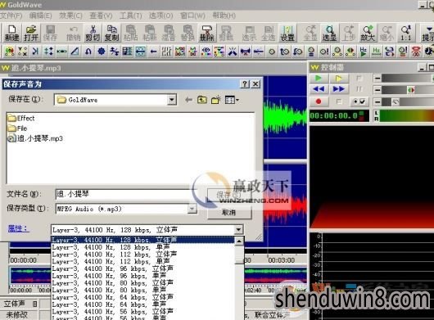Click the balance slider handle in controller
The image size is (434, 320).
411,90
